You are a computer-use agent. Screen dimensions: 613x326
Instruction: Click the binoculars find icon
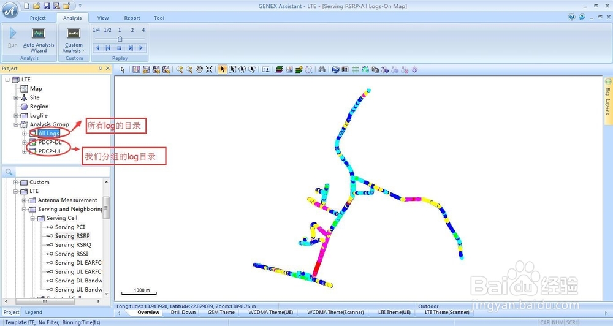322,70
